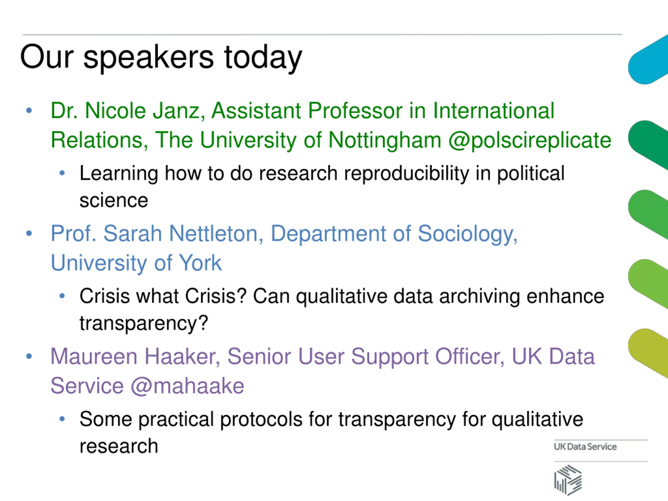Click the bullet before Maureen Haaker

click(29, 356)
